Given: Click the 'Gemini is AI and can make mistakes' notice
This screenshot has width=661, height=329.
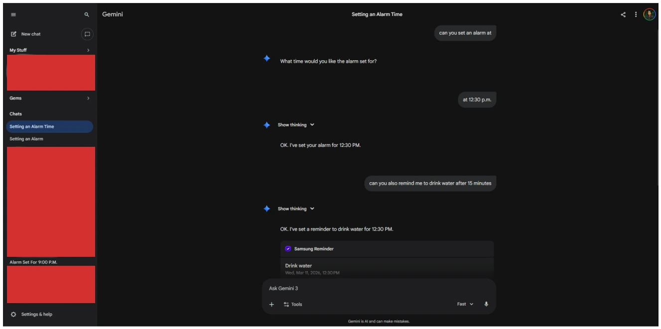Looking at the screenshot, I should 379,321.
